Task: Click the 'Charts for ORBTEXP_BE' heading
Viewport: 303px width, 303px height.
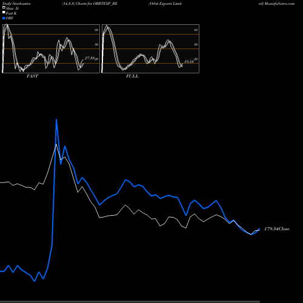Action: [96, 4]
